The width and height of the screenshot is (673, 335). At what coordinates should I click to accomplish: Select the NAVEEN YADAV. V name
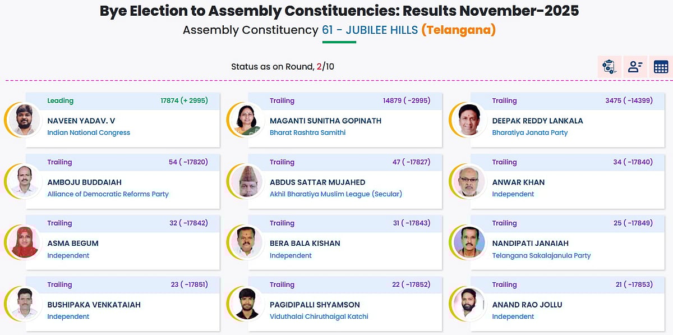(x=81, y=121)
